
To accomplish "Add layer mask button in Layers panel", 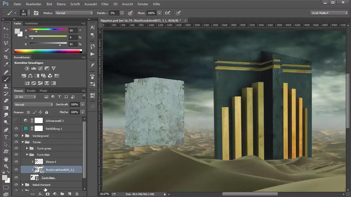I will pos(47,194).
